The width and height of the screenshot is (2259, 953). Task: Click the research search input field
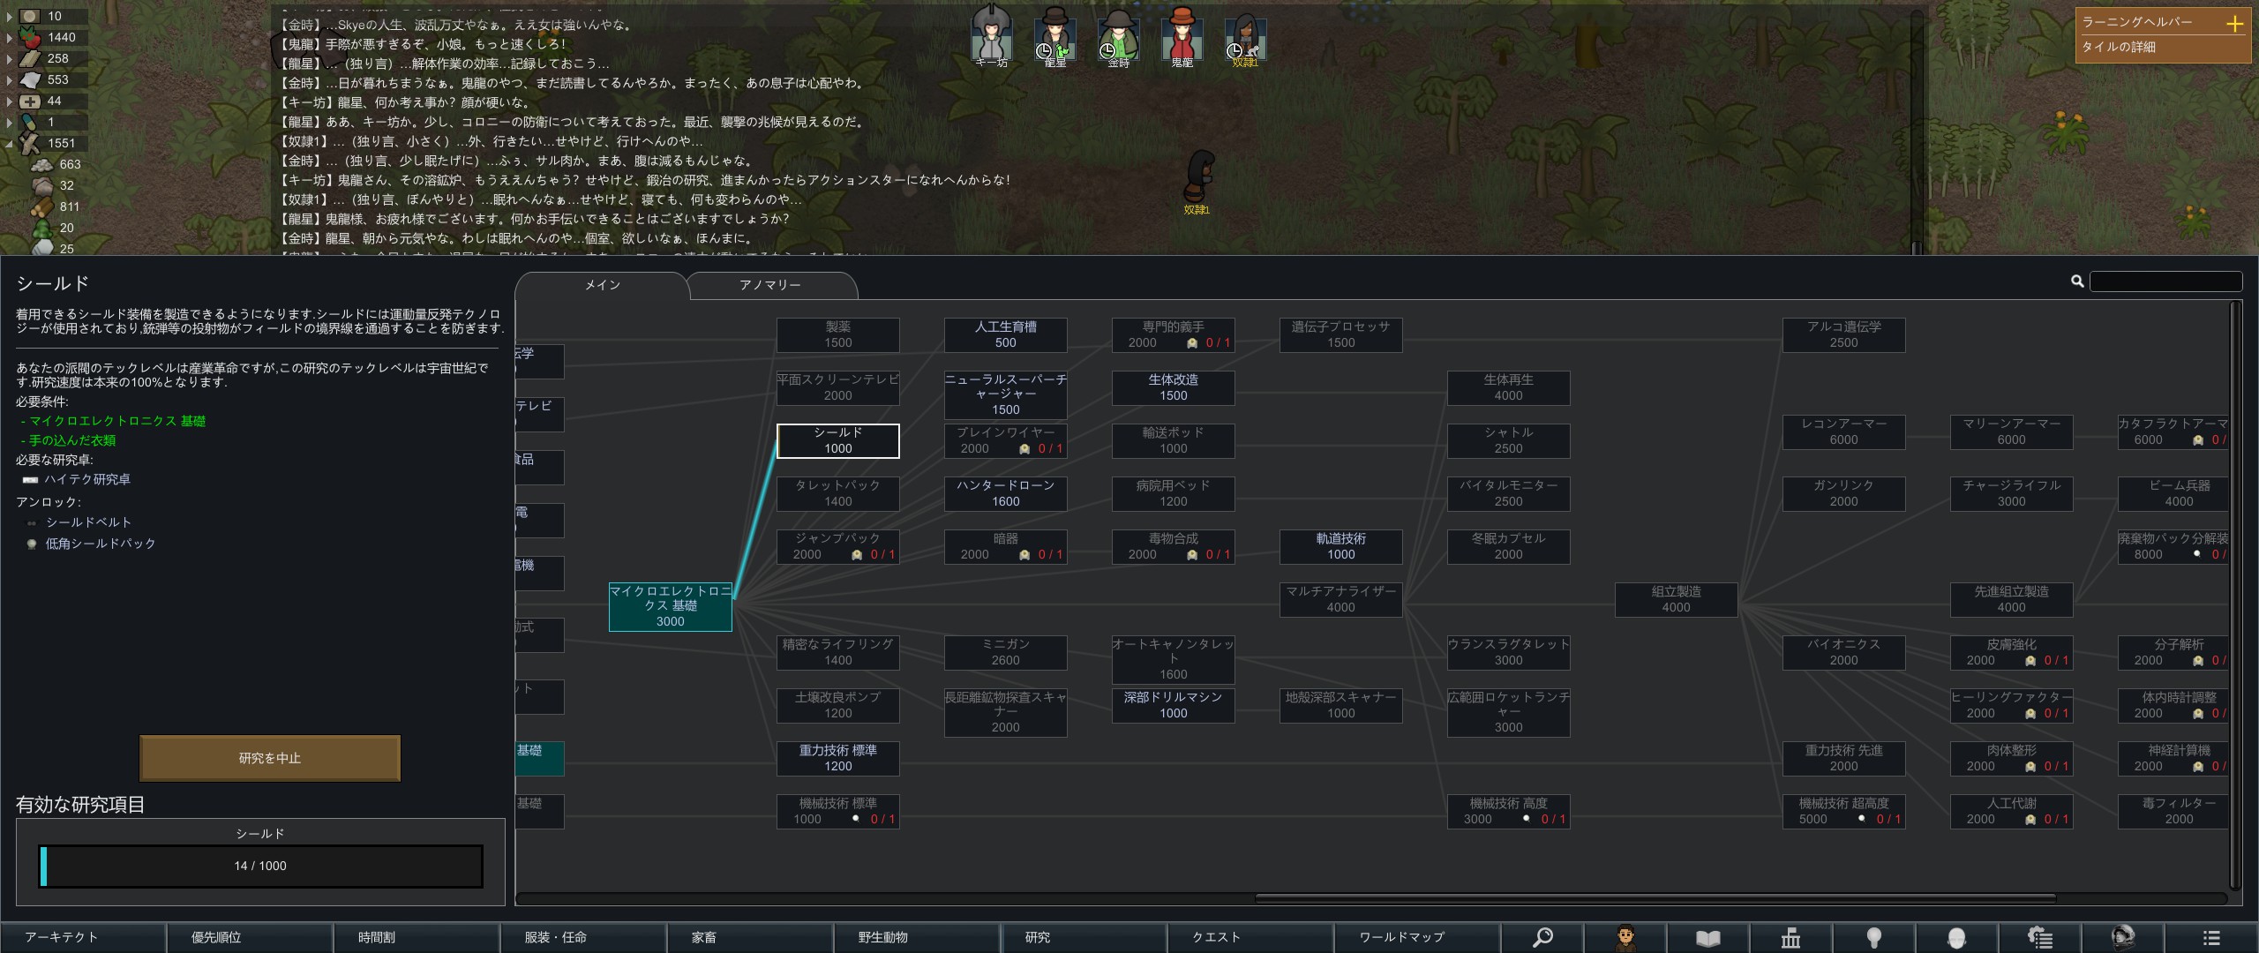pos(2165,281)
